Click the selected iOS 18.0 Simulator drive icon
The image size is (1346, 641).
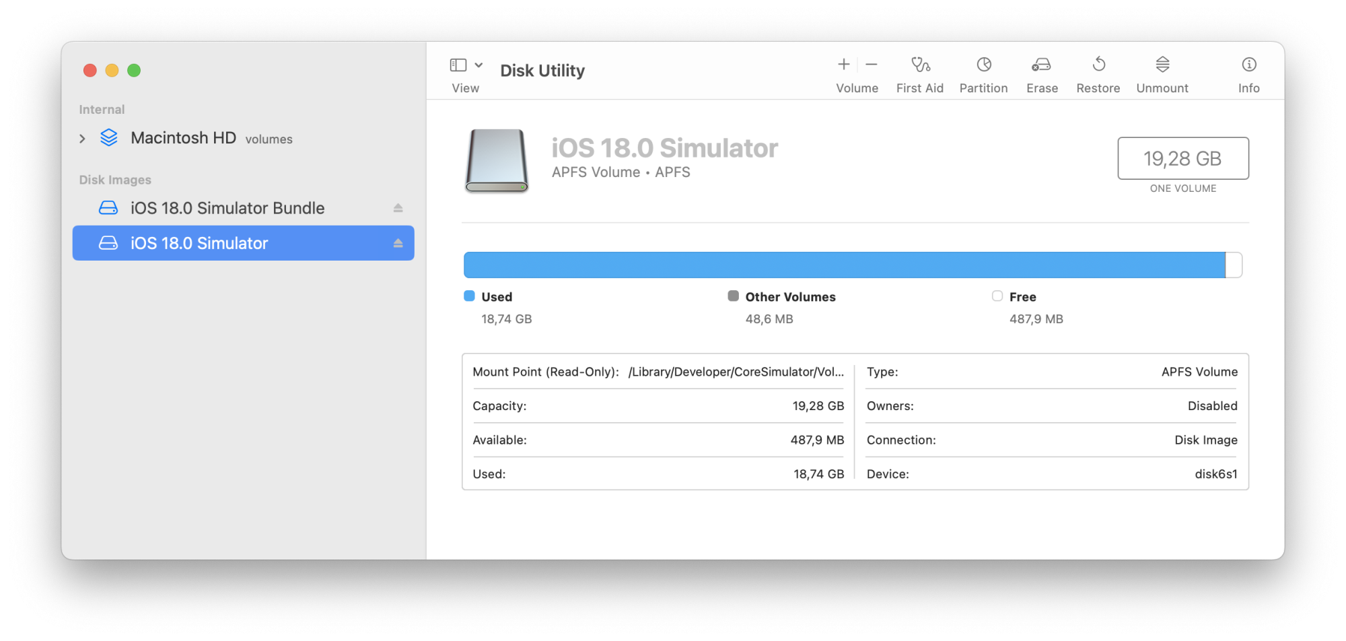pyautogui.click(x=108, y=243)
